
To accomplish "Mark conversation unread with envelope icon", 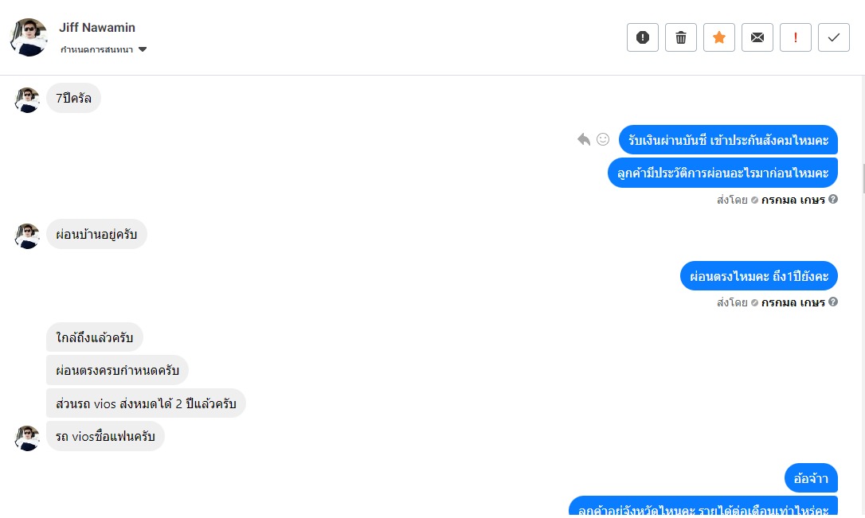I will click(x=757, y=37).
